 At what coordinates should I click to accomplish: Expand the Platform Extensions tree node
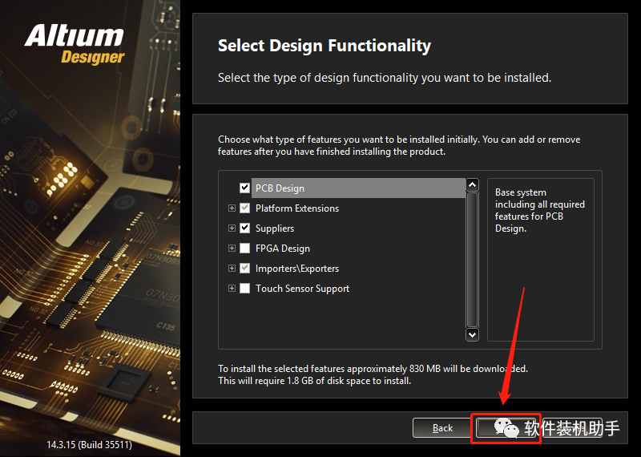point(232,208)
